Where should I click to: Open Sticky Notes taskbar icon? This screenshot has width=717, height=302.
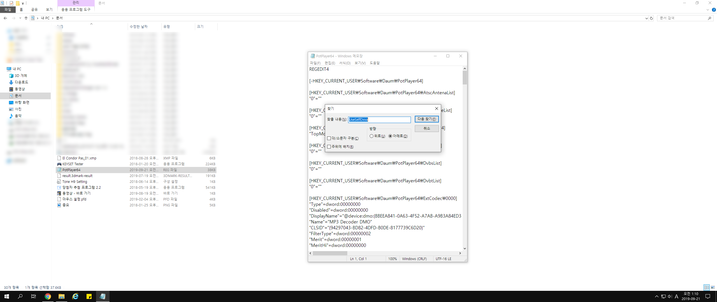[89, 296]
